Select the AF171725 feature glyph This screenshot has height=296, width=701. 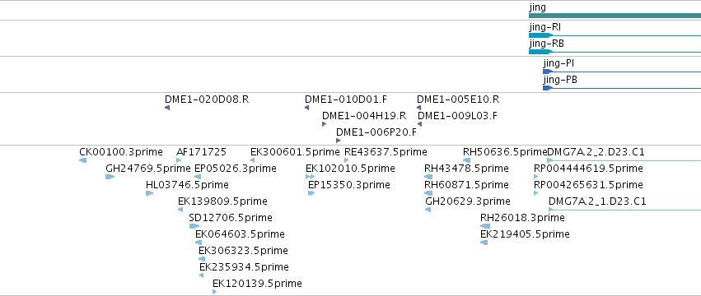click(x=179, y=160)
